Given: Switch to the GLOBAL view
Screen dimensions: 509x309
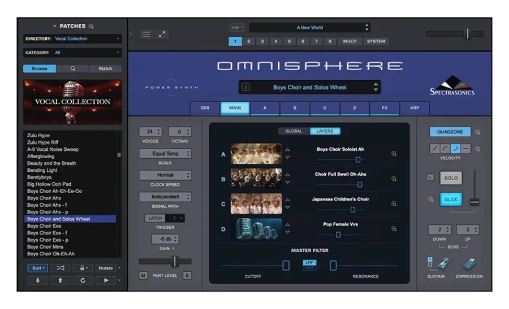Looking at the screenshot, I should 294,131.
